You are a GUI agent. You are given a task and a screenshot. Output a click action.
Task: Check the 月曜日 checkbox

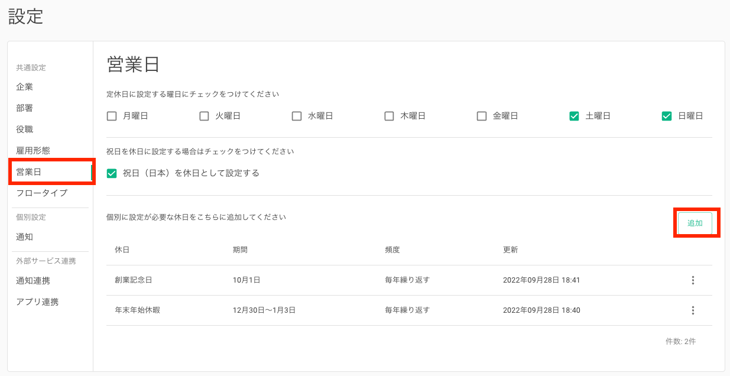[x=112, y=116]
